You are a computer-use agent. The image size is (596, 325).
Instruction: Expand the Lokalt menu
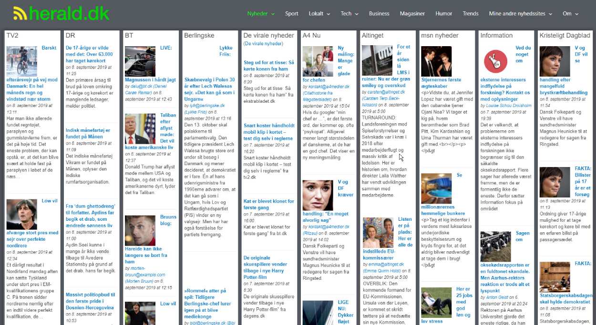point(319,14)
